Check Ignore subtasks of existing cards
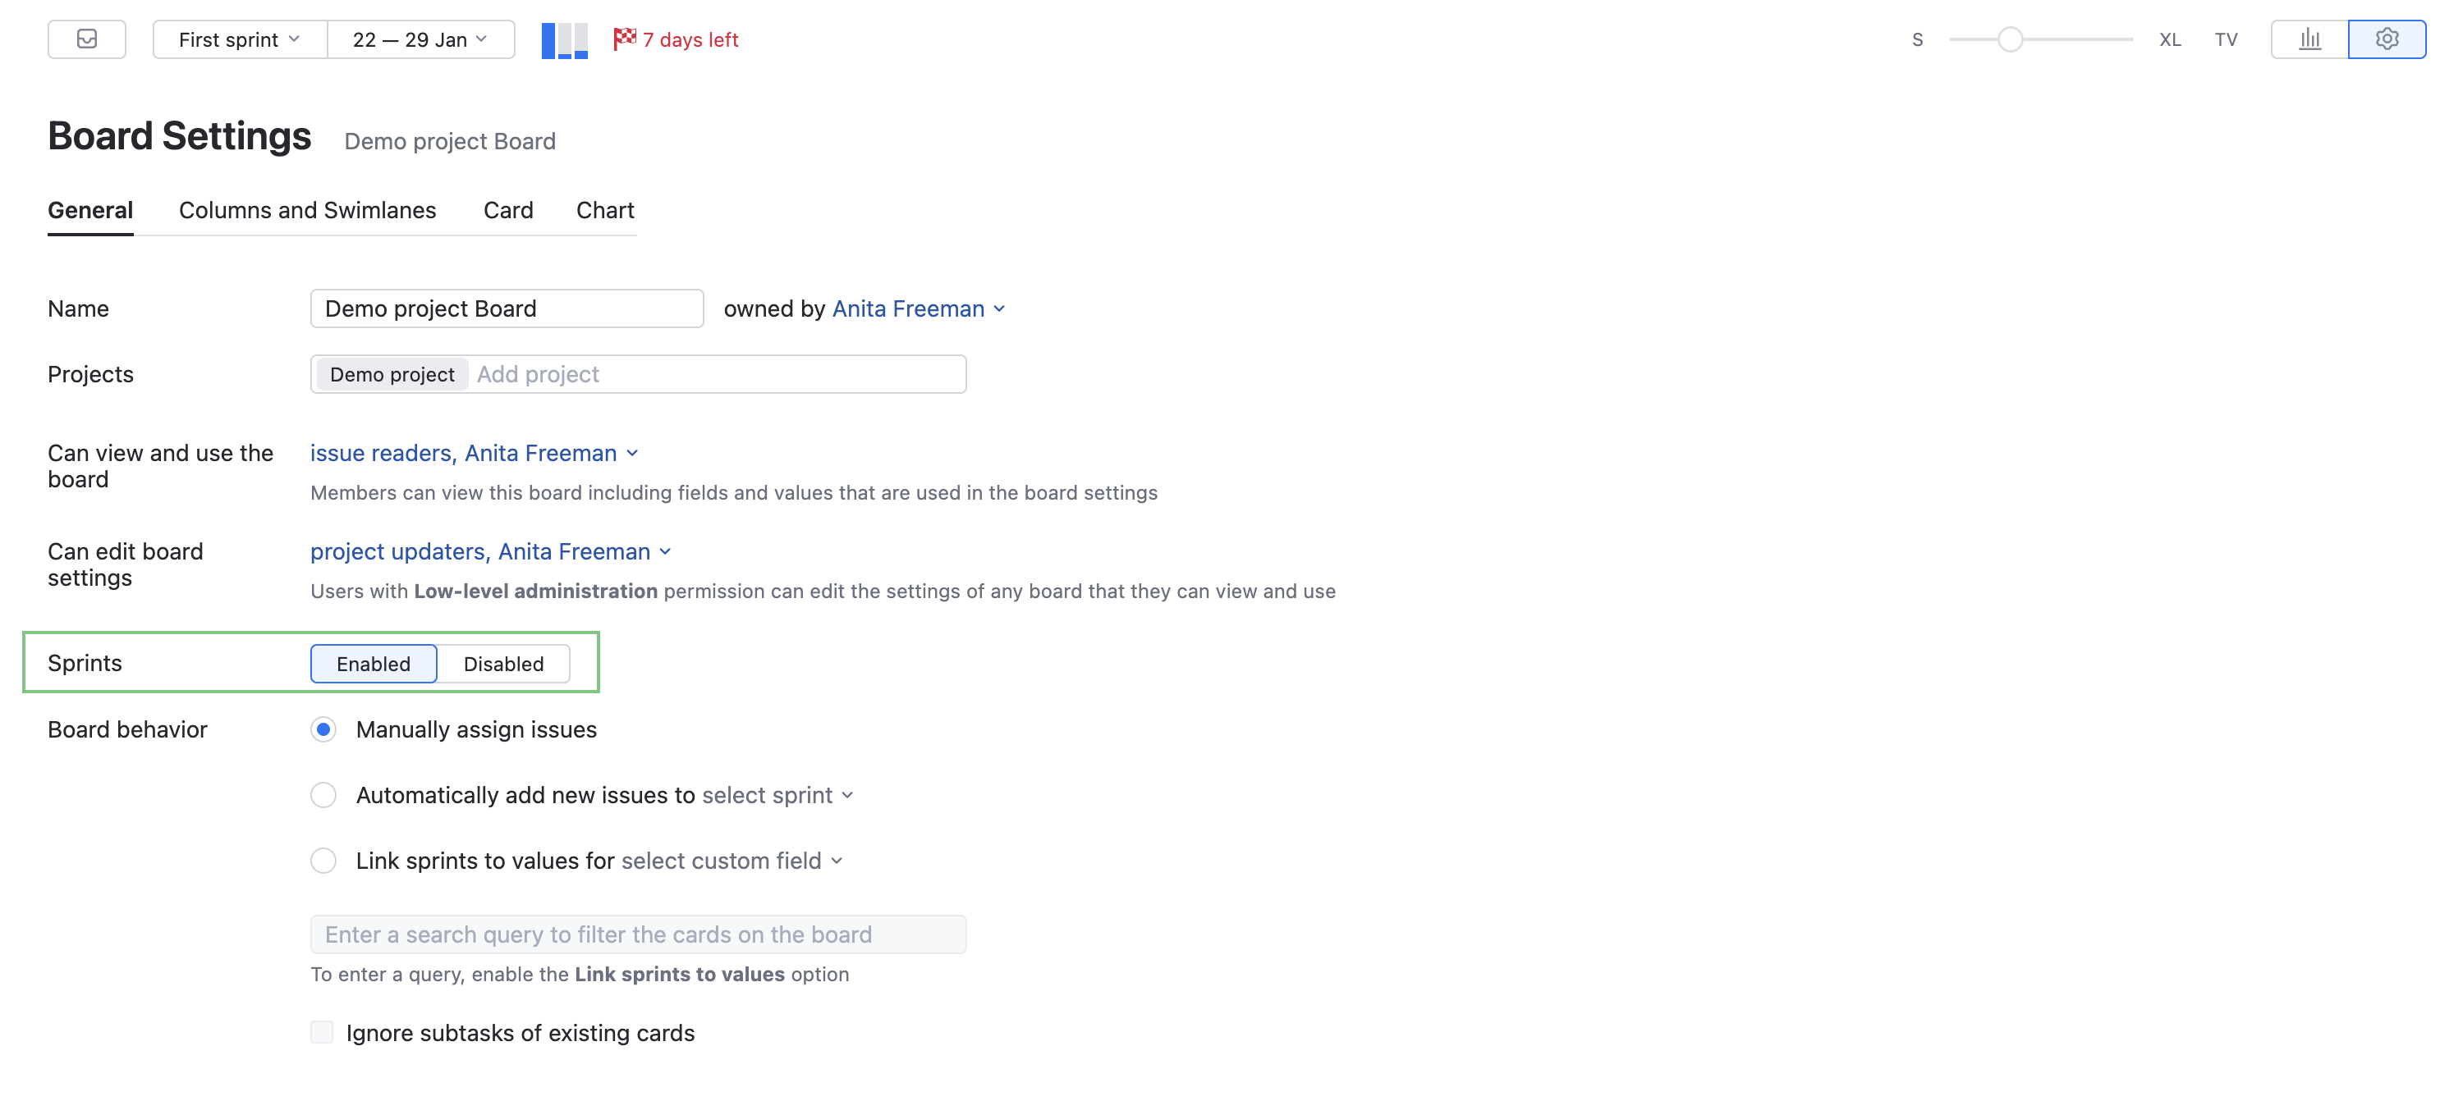Screen dimensions: 2463x1101 [x=322, y=1032]
